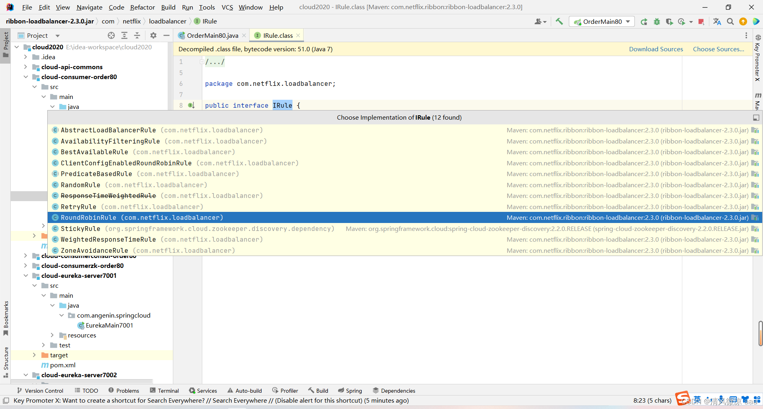Open the OrderMain80 run configuration dropdown
Image resolution: width=763 pixels, height=409 pixels.
pyautogui.click(x=602, y=21)
